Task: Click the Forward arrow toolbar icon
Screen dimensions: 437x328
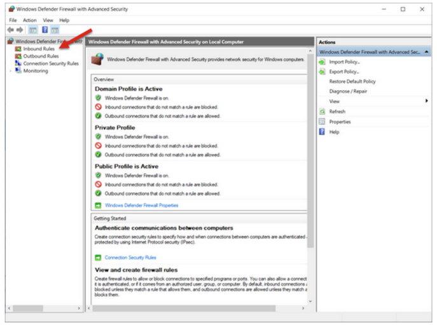Action: 20,30
